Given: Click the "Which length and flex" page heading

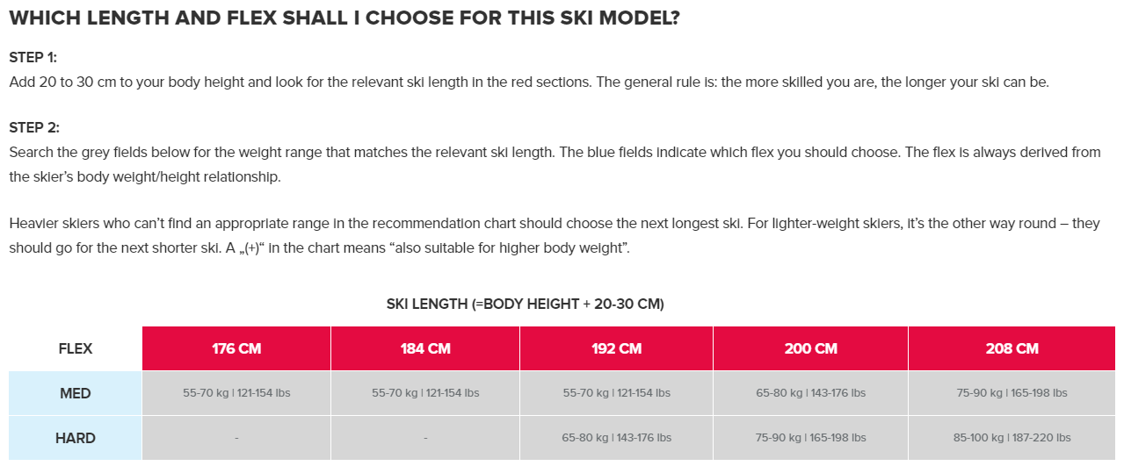Looking at the screenshot, I should [344, 18].
